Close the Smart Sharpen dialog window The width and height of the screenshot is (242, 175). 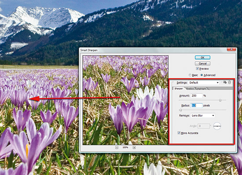pyautogui.click(x=231, y=49)
